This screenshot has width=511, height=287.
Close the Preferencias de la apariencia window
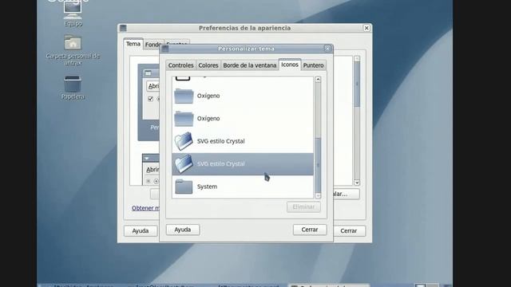click(366, 28)
